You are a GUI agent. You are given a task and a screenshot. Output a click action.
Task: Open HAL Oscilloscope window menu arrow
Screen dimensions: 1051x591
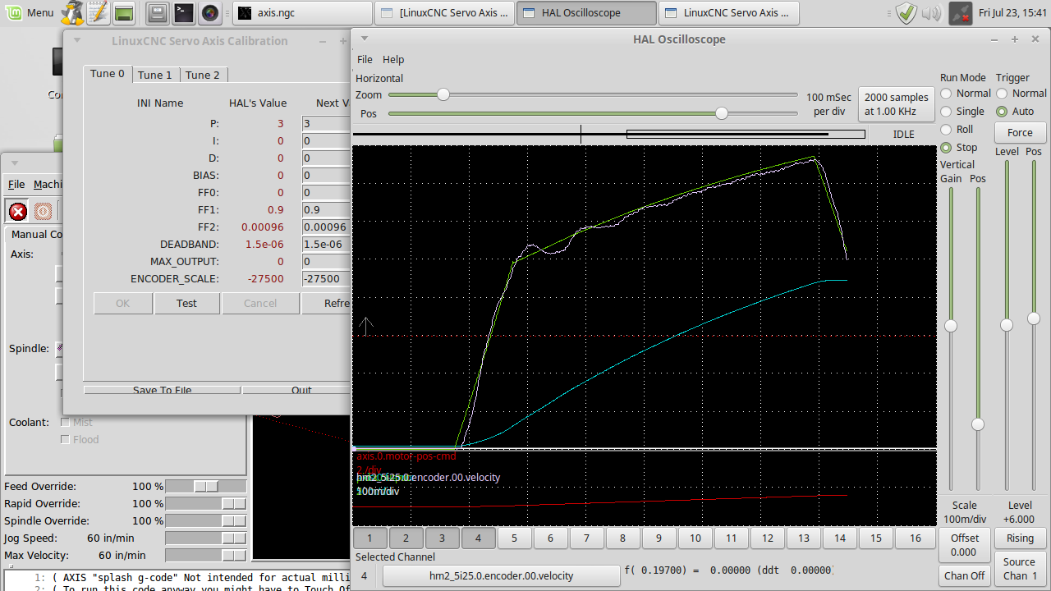(x=365, y=39)
